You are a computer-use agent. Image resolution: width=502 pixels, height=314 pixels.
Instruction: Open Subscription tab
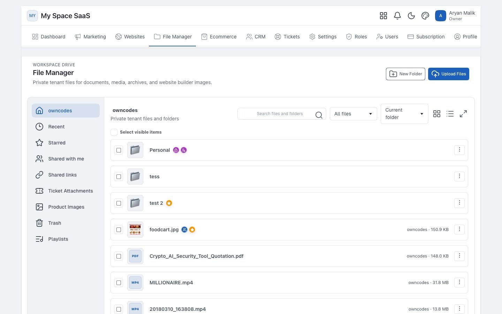point(426,37)
